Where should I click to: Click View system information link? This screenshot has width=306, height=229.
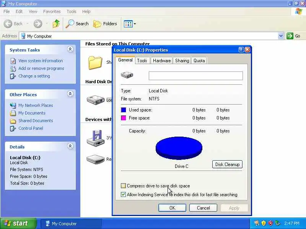(41, 61)
